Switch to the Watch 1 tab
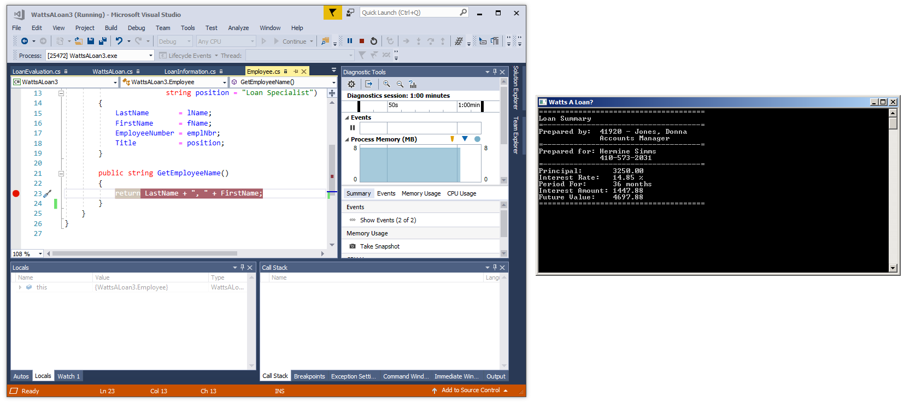This screenshot has width=904, height=402. [69, 376]
